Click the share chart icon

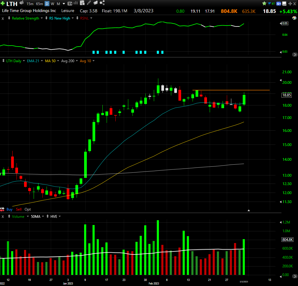[x=102, y=3]
